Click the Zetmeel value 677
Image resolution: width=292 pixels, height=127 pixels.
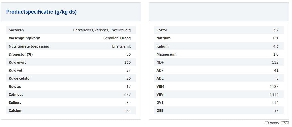[127, 95]
